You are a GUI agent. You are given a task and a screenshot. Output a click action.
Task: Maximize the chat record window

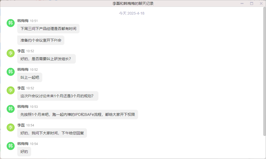coord(252,3)
